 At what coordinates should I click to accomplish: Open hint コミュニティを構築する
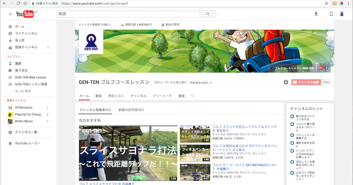tap(305, 137)
